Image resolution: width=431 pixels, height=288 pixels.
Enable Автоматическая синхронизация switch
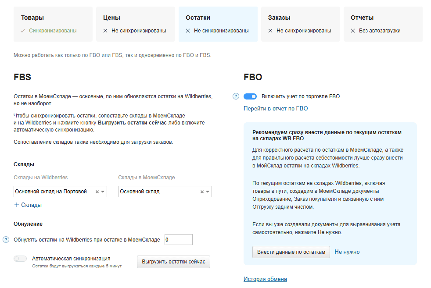(20, 259)
